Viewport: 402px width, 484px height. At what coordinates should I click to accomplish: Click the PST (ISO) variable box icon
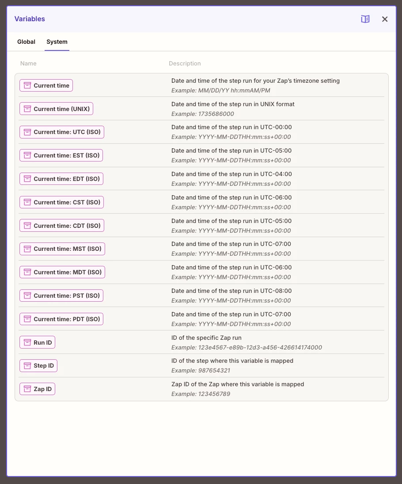27,296
